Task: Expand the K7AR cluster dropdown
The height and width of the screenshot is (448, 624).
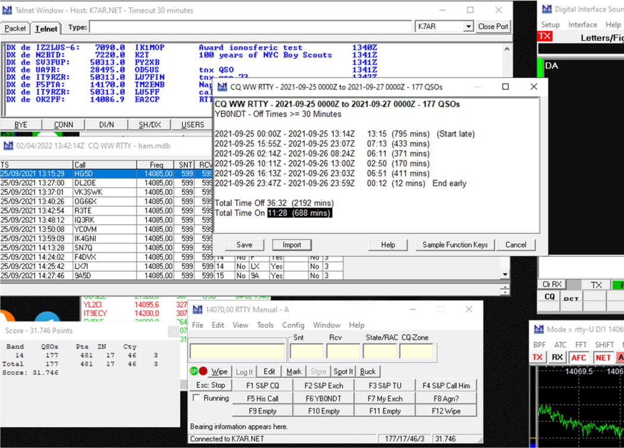Action: (468, 27)
